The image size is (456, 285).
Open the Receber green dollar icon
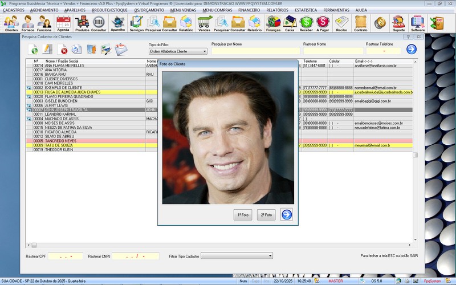[306, 23]
